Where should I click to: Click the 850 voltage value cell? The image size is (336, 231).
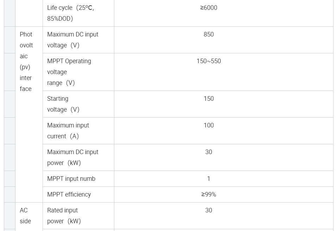coord(209,34)
